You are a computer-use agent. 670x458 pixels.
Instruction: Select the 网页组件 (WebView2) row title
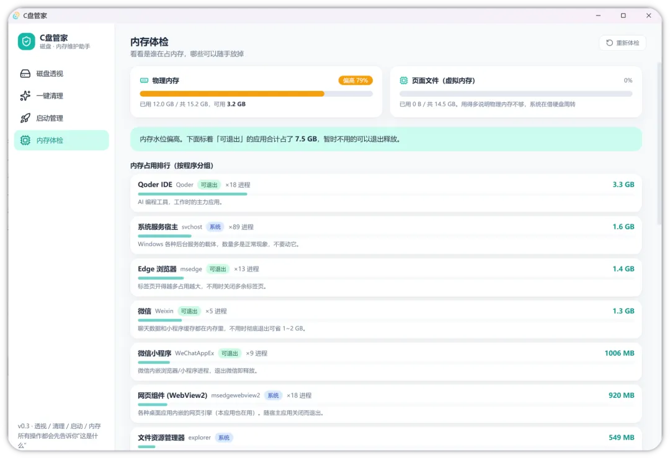172,395
